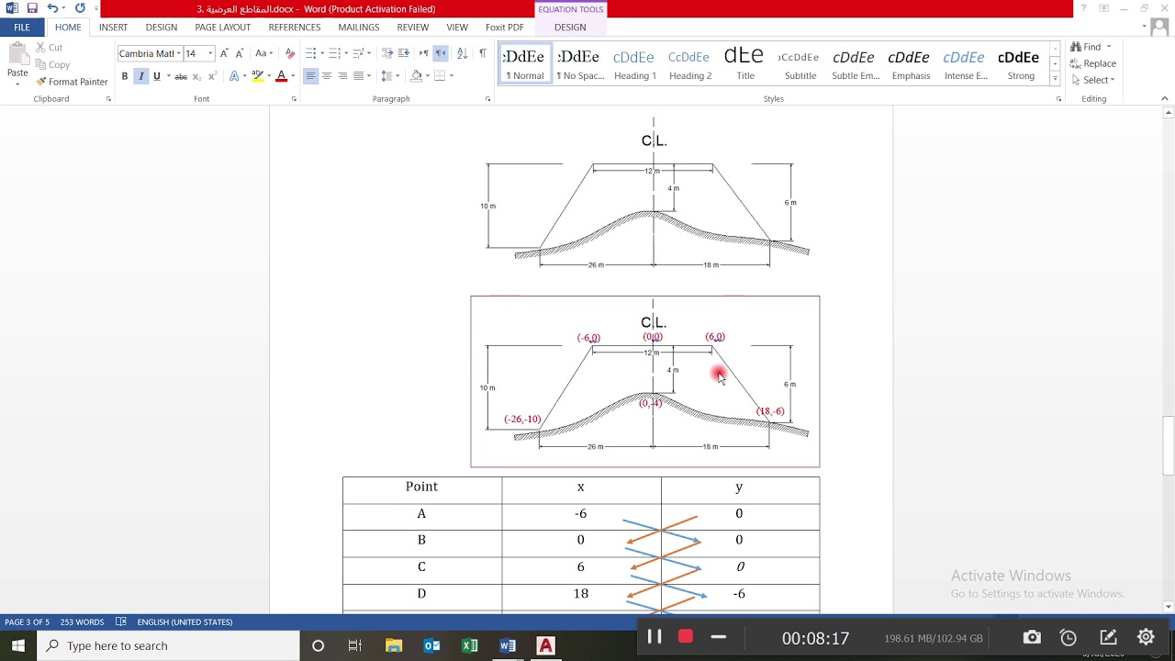The width and height of the screenshot is (1175, 661).
Task: Open Line and Paragraph Spacing
Action: pyautogui.click(x=389, y=76)
